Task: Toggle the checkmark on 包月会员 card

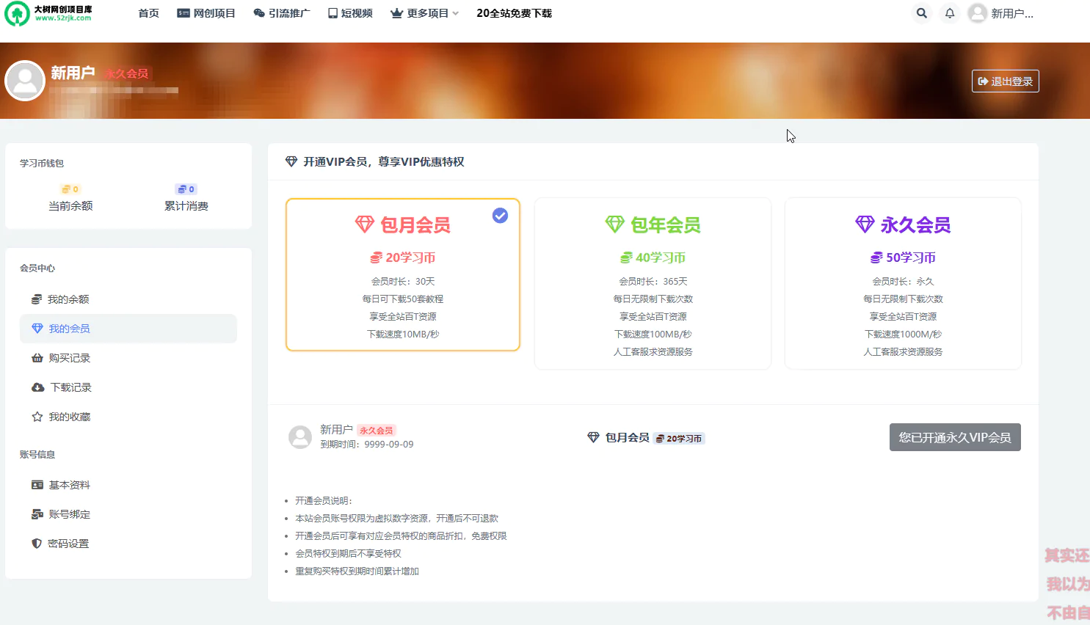Action: coord(500,215)
